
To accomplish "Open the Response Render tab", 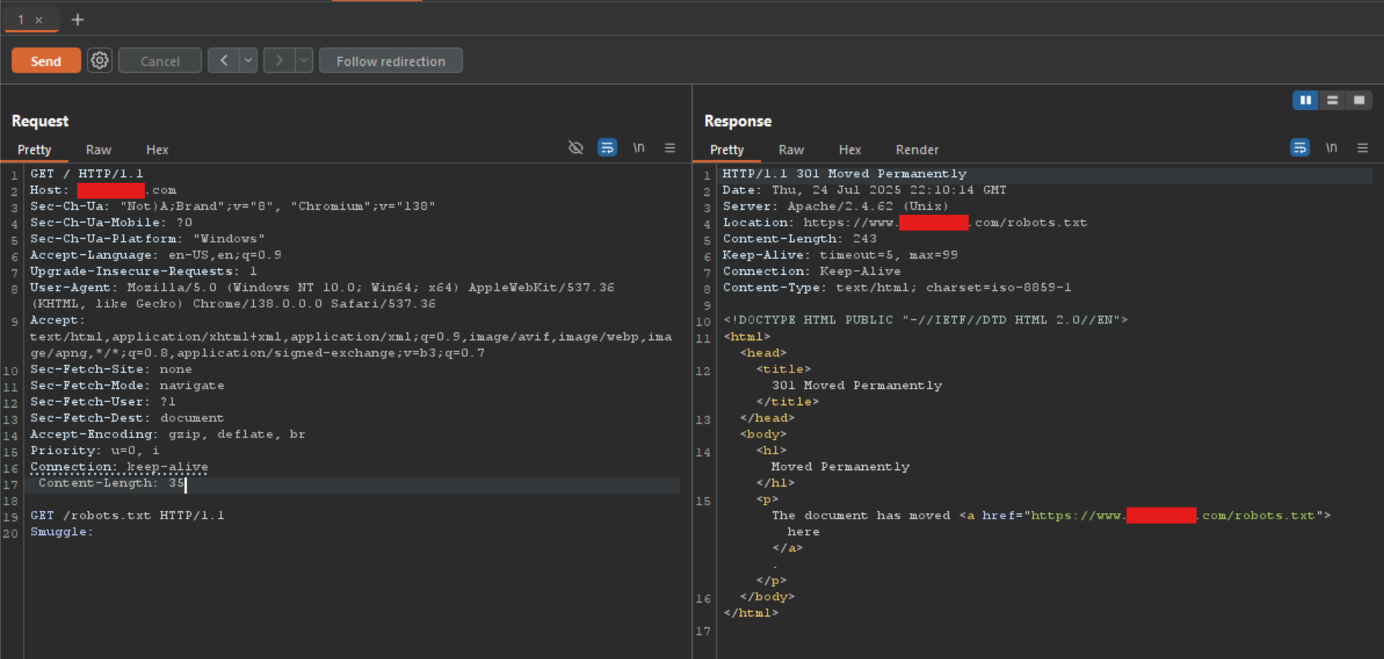I will point(917,150).
